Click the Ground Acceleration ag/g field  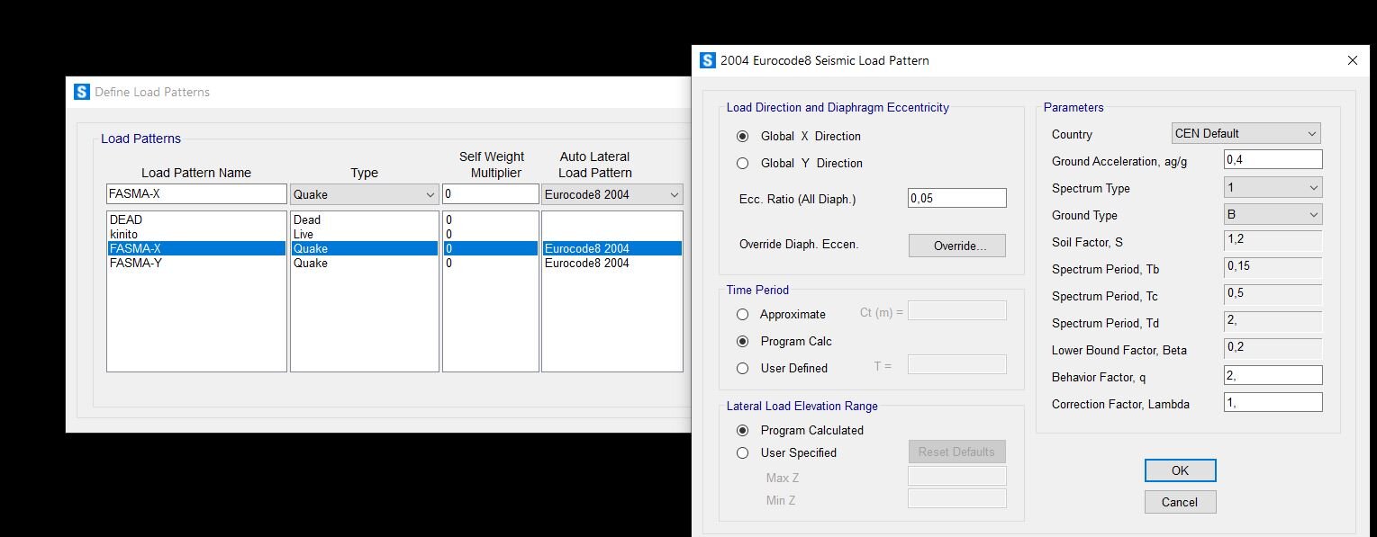(x=1272, y=160)
